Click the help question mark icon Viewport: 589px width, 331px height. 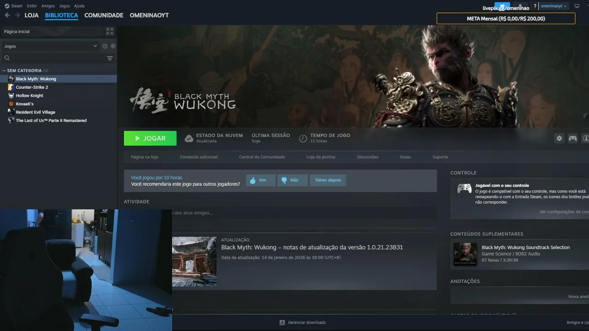(x=535, y=6)
